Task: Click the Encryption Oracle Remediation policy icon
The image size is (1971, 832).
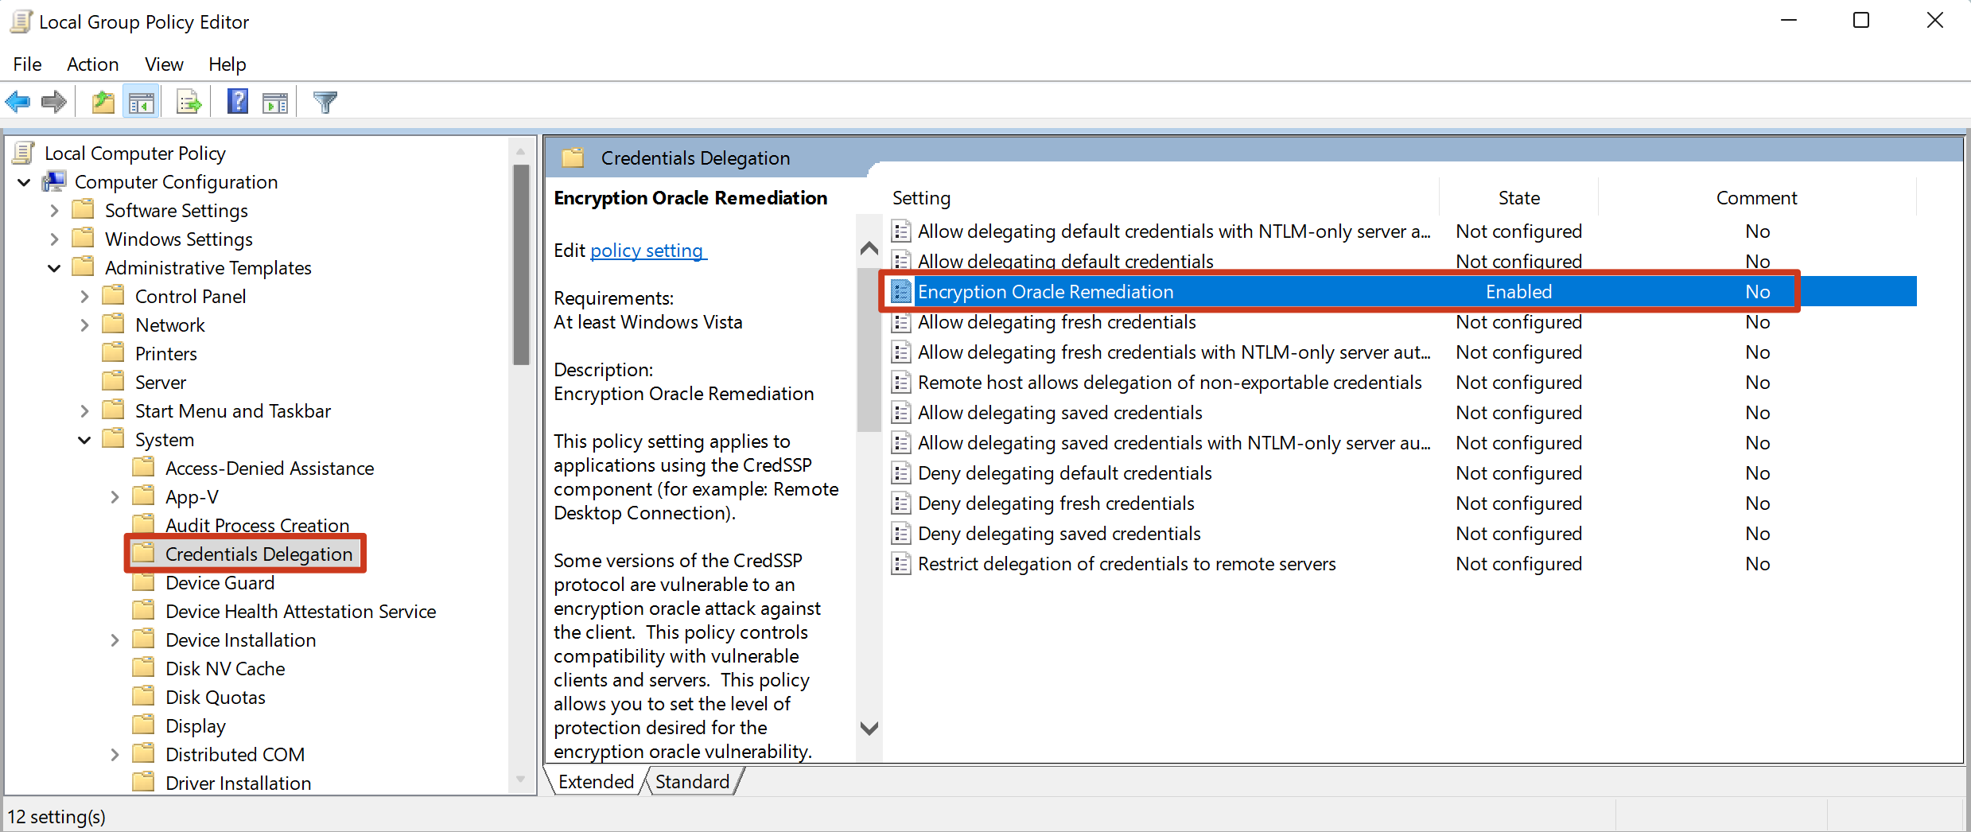Action: pyautogui.click(x=900, y=291)
